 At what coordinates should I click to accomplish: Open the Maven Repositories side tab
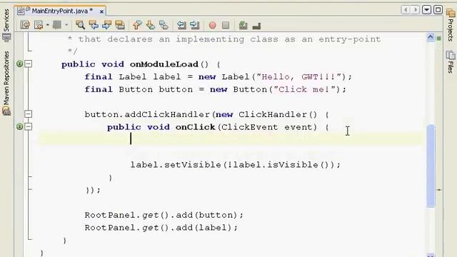click(x=6, y=83)
